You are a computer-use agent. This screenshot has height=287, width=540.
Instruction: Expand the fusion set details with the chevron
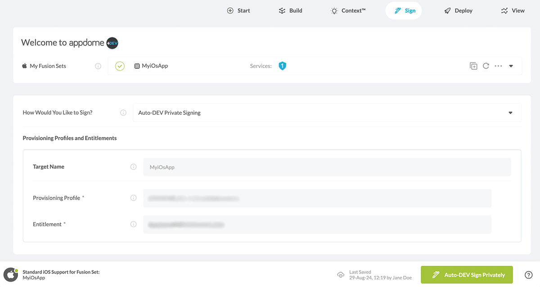tap(511, 66)
